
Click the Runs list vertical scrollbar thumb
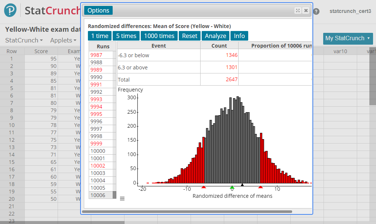(114, 195)
